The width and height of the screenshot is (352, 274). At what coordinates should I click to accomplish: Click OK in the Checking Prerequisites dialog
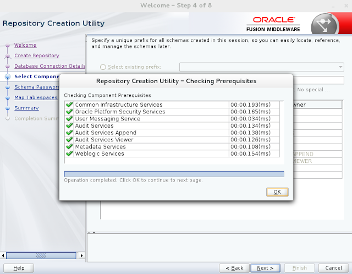(277, 192)
